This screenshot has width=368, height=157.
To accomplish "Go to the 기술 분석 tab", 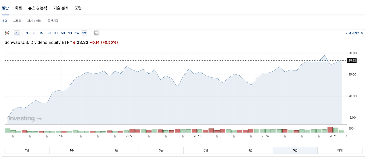I will click(61, 8).
